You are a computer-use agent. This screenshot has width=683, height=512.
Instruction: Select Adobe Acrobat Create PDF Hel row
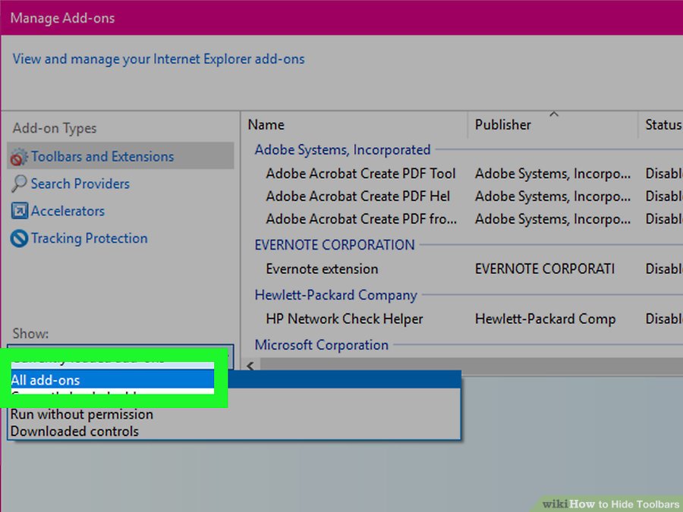coord(471,196)
